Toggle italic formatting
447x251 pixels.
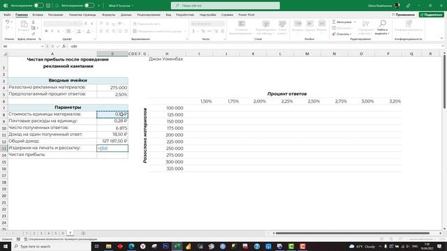(52, 31)
